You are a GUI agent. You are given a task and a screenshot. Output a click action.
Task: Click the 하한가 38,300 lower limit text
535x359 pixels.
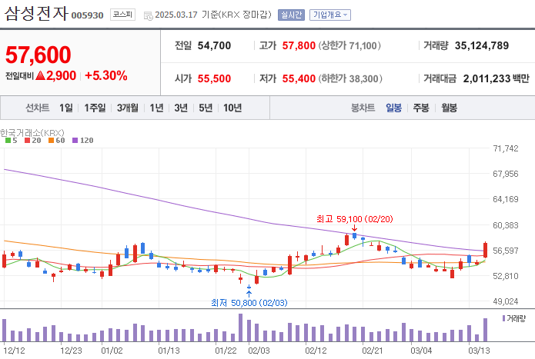pyautogui.click(x=350, y=78)
